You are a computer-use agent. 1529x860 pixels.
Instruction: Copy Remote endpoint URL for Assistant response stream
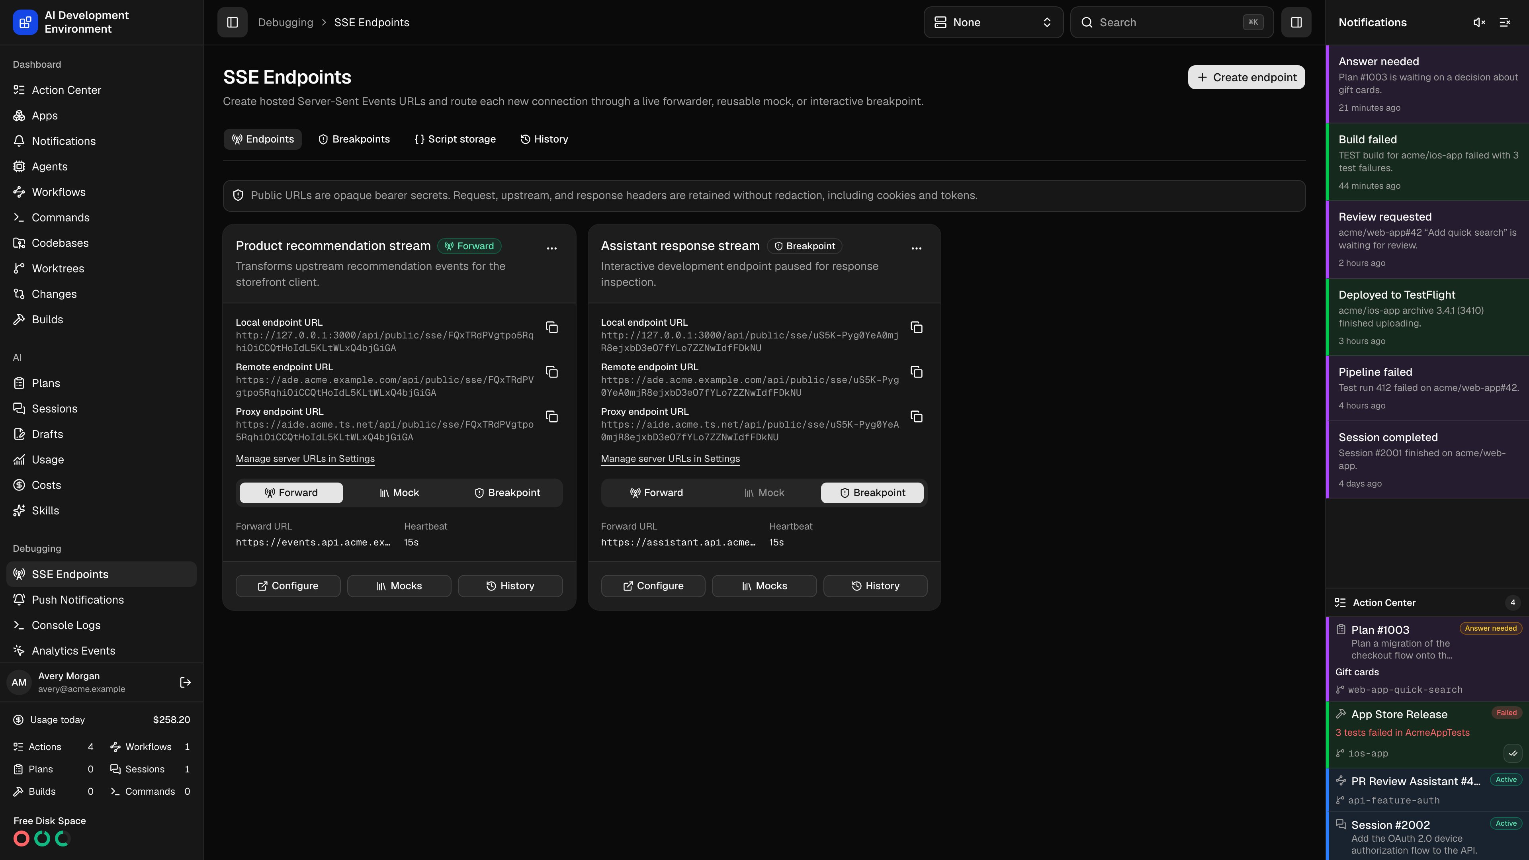tap(917, 372)
